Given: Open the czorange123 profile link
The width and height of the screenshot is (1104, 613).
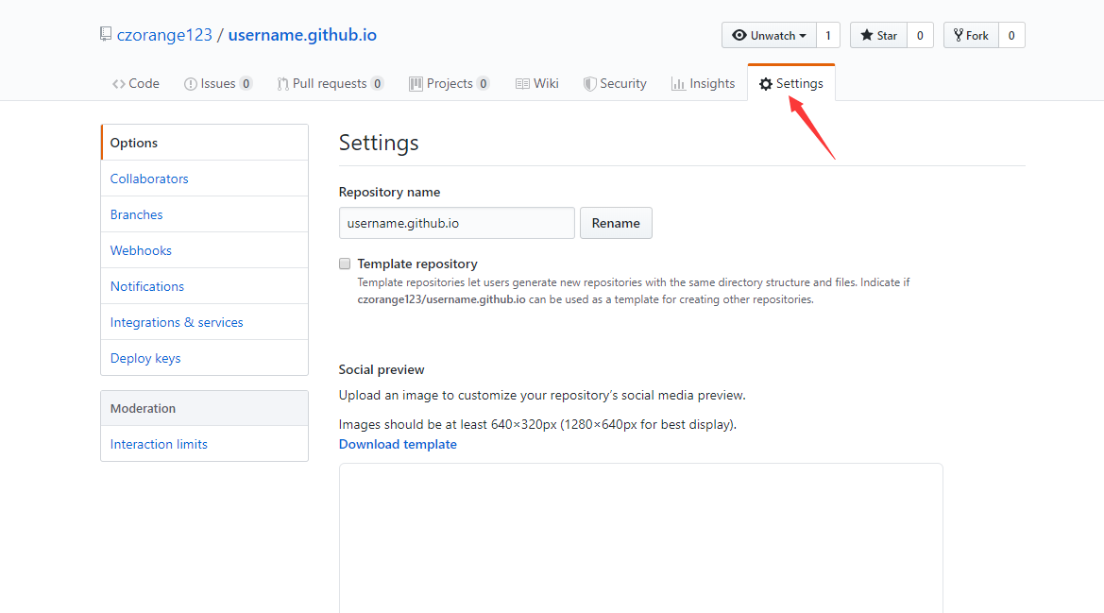Looking at the screenshot, I should 164,35.
